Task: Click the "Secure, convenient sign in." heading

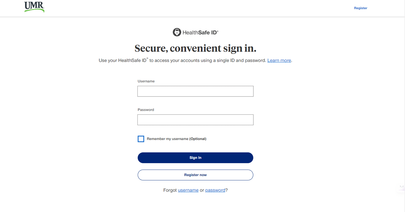Action: click(x=195, y=48)
